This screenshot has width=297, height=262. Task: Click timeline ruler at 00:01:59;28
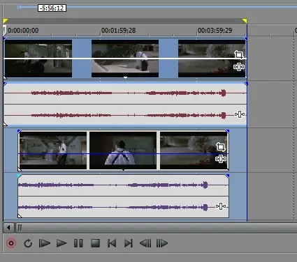click(118, 31)
